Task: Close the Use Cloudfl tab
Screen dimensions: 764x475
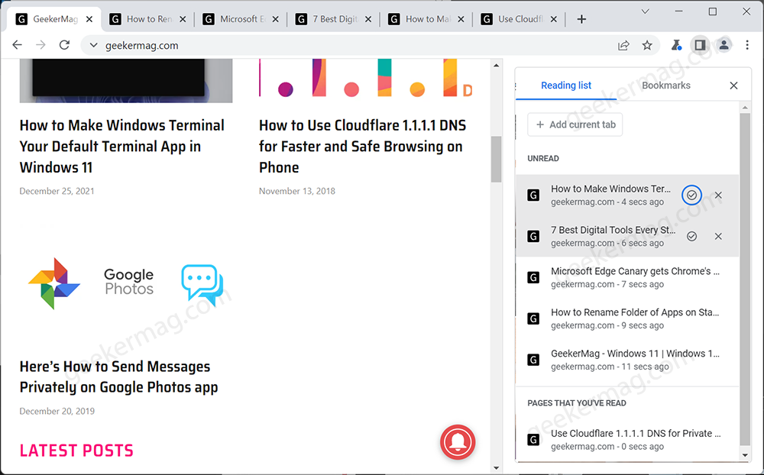Action: (553, 19)
